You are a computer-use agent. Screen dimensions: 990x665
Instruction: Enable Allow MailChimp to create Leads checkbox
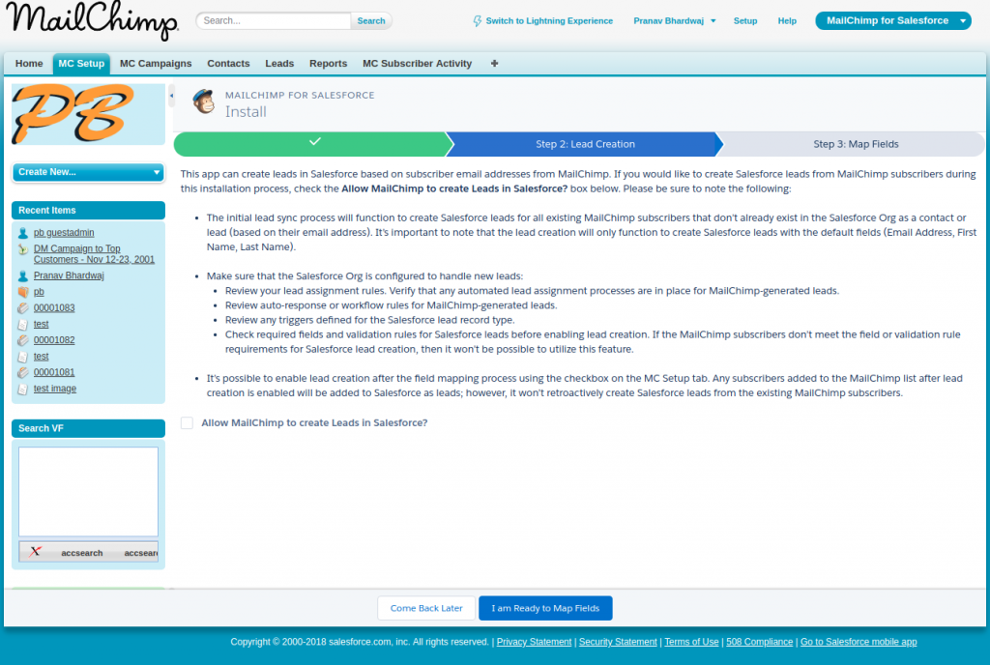tap(187, 422)
